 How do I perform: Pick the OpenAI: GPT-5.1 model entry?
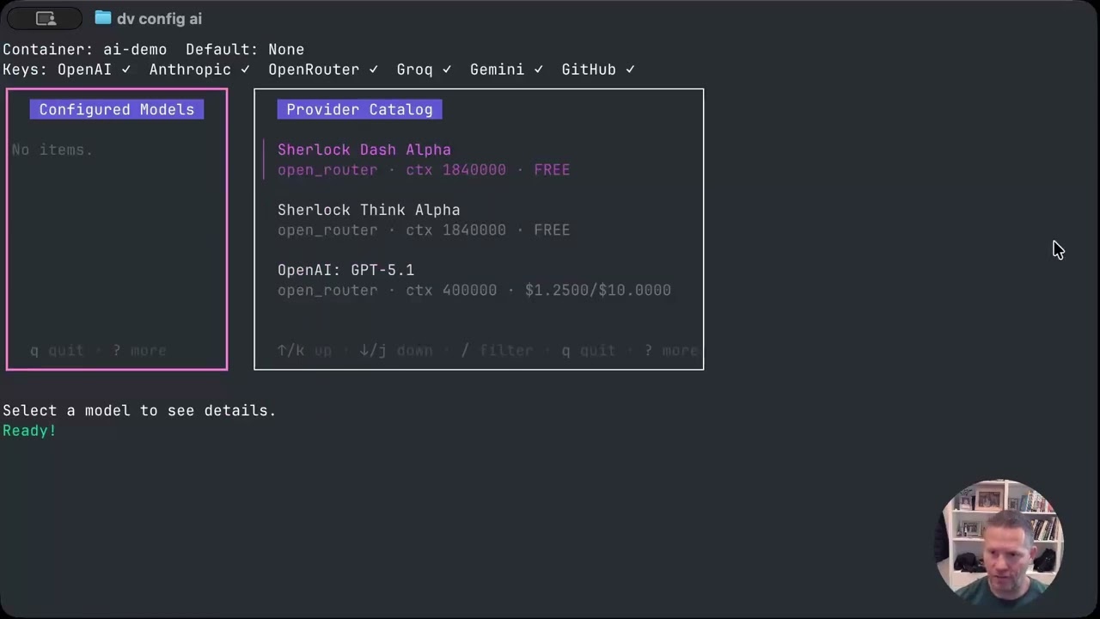coord(345,270)
